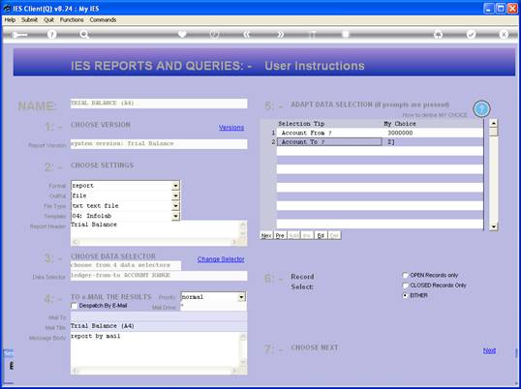The height and width of the screenshot is (389, 521).
Task: Click the Versions link
Action: pyautogui.click(x=231, y=128)
